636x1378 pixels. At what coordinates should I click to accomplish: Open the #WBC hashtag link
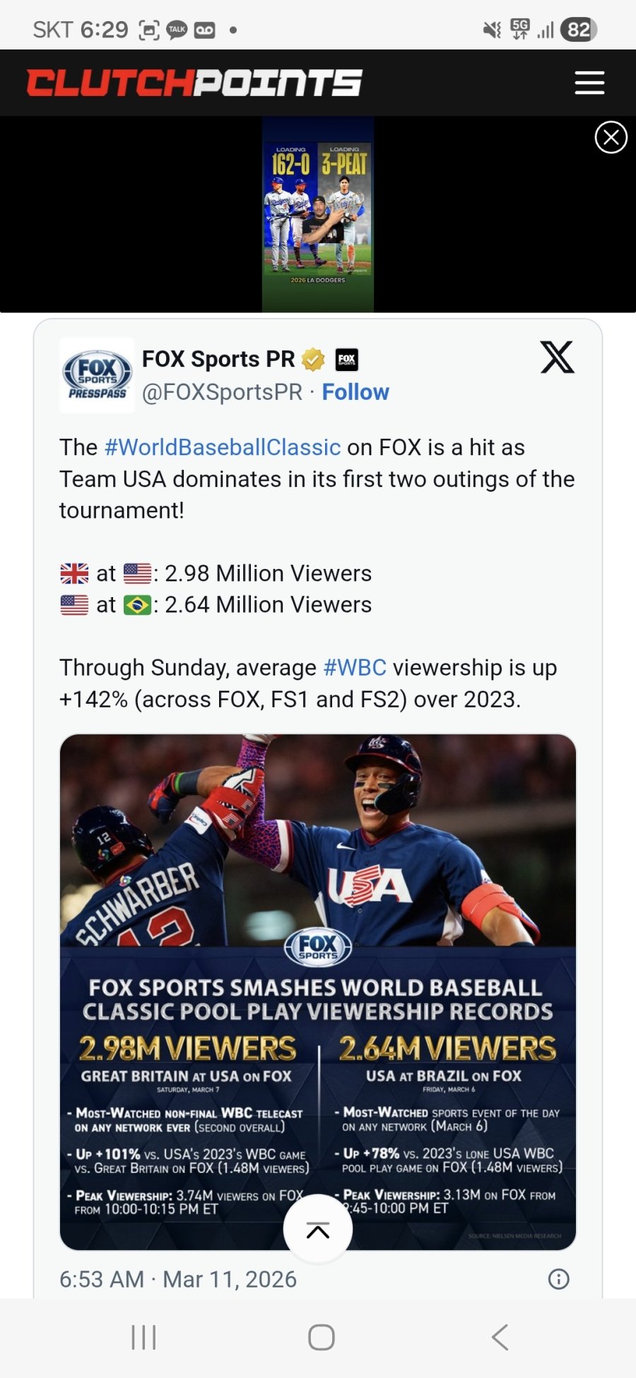pyautogui.click(x=355, y=668)
